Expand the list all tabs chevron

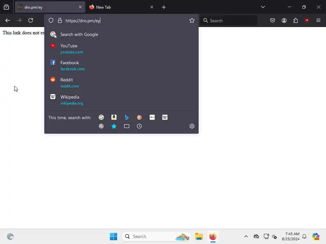(263, 7)
